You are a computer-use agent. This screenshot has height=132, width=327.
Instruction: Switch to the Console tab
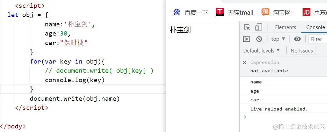[x=315, y=27]
